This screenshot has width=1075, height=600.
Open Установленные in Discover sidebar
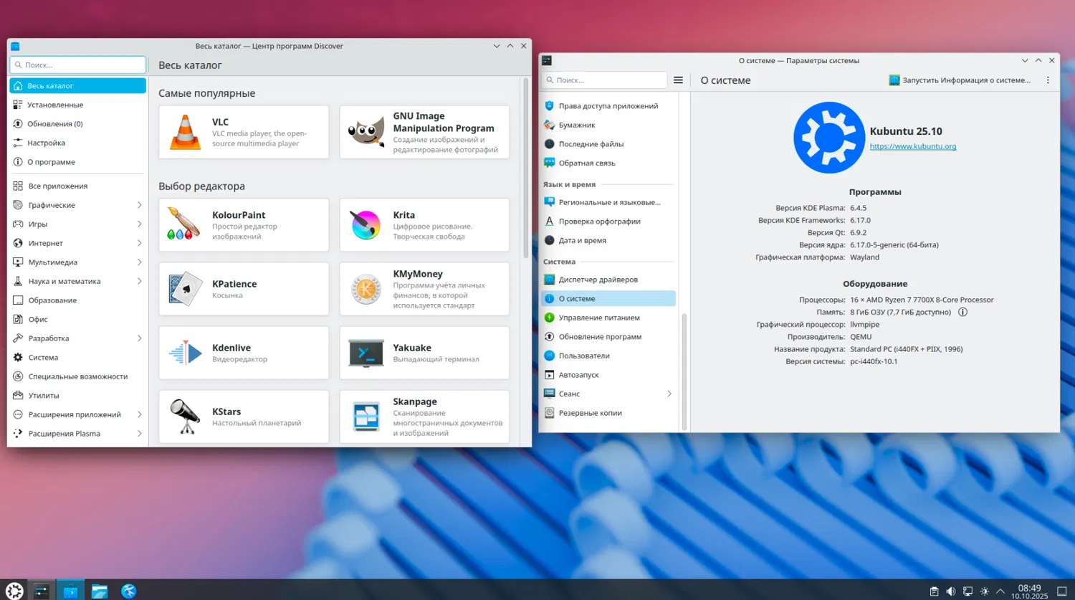pyautogui.click(x=78, y=105)
